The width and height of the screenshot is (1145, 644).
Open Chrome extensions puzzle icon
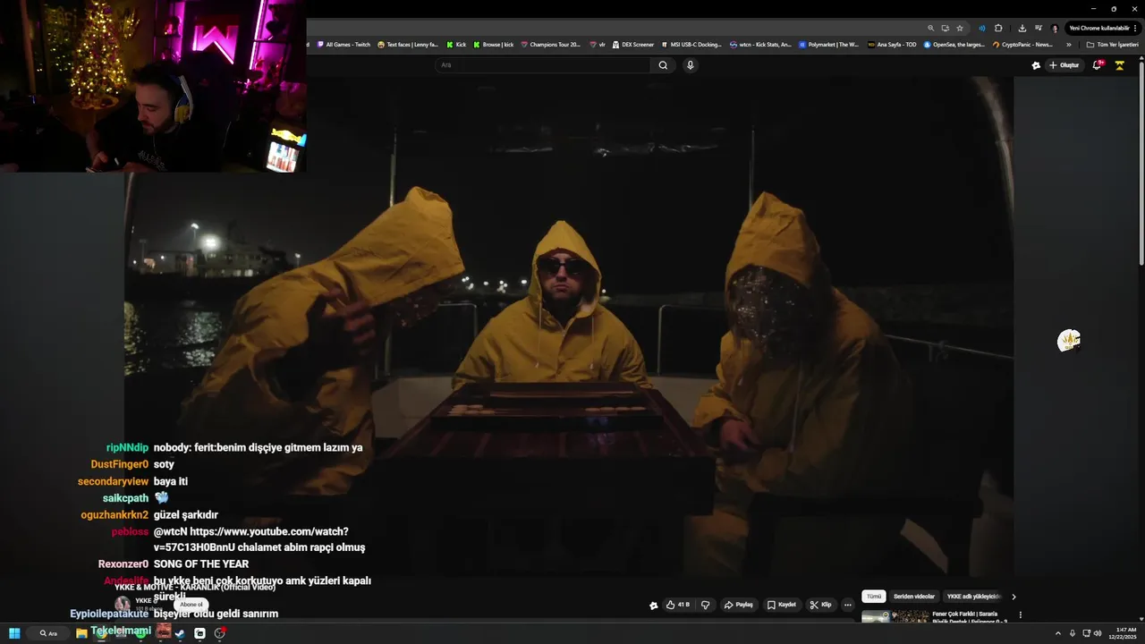[x=998, y=28]
